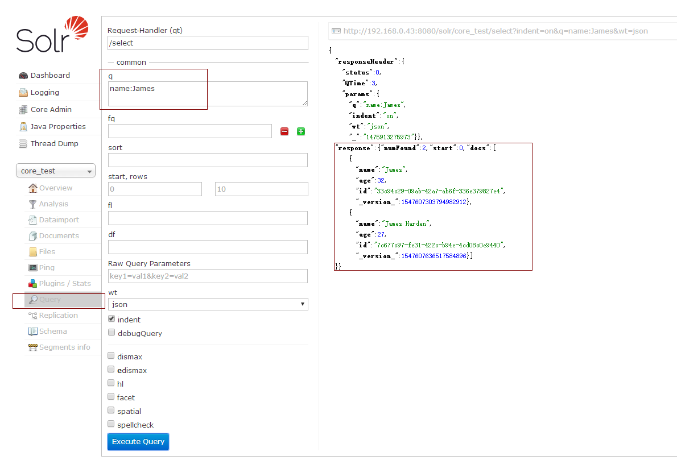This screenshot has height=460, width=677.
Task: Click the Logging icon in sidebar
Action: 23,92
